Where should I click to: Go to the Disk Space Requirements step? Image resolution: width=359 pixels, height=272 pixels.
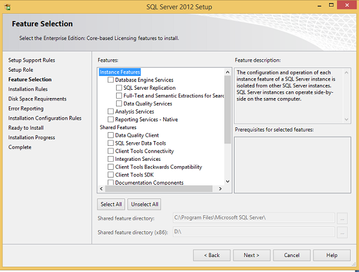point(37,99)
